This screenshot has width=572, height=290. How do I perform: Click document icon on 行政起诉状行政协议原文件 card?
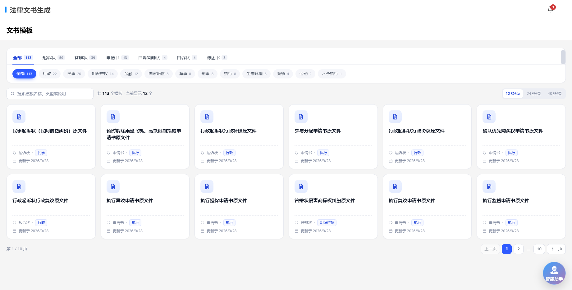pos(395,117)
